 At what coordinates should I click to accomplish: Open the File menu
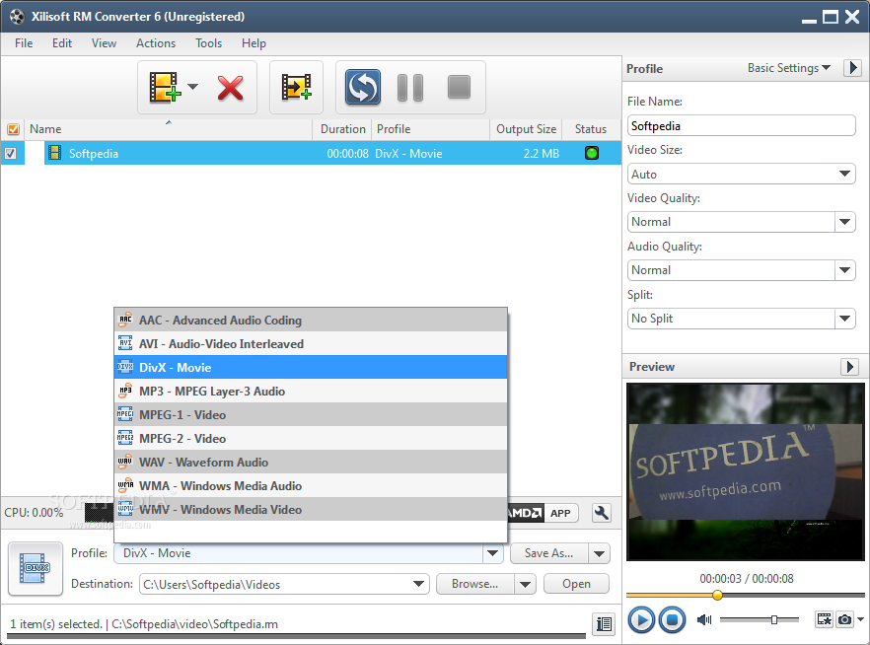[x=24, y=43]
